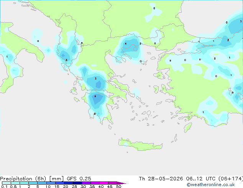This screenshot has width=243, height=188.
Task: Click the value "2" over northwestern Turkey
Action: pyautogui.click(x=228, y=40)
